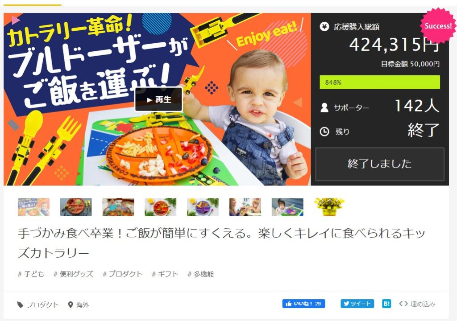The height and width of the screenshot is (321, 457).
Task: Open the #便利グッズ hashtag link
Action: pos(73,274)
